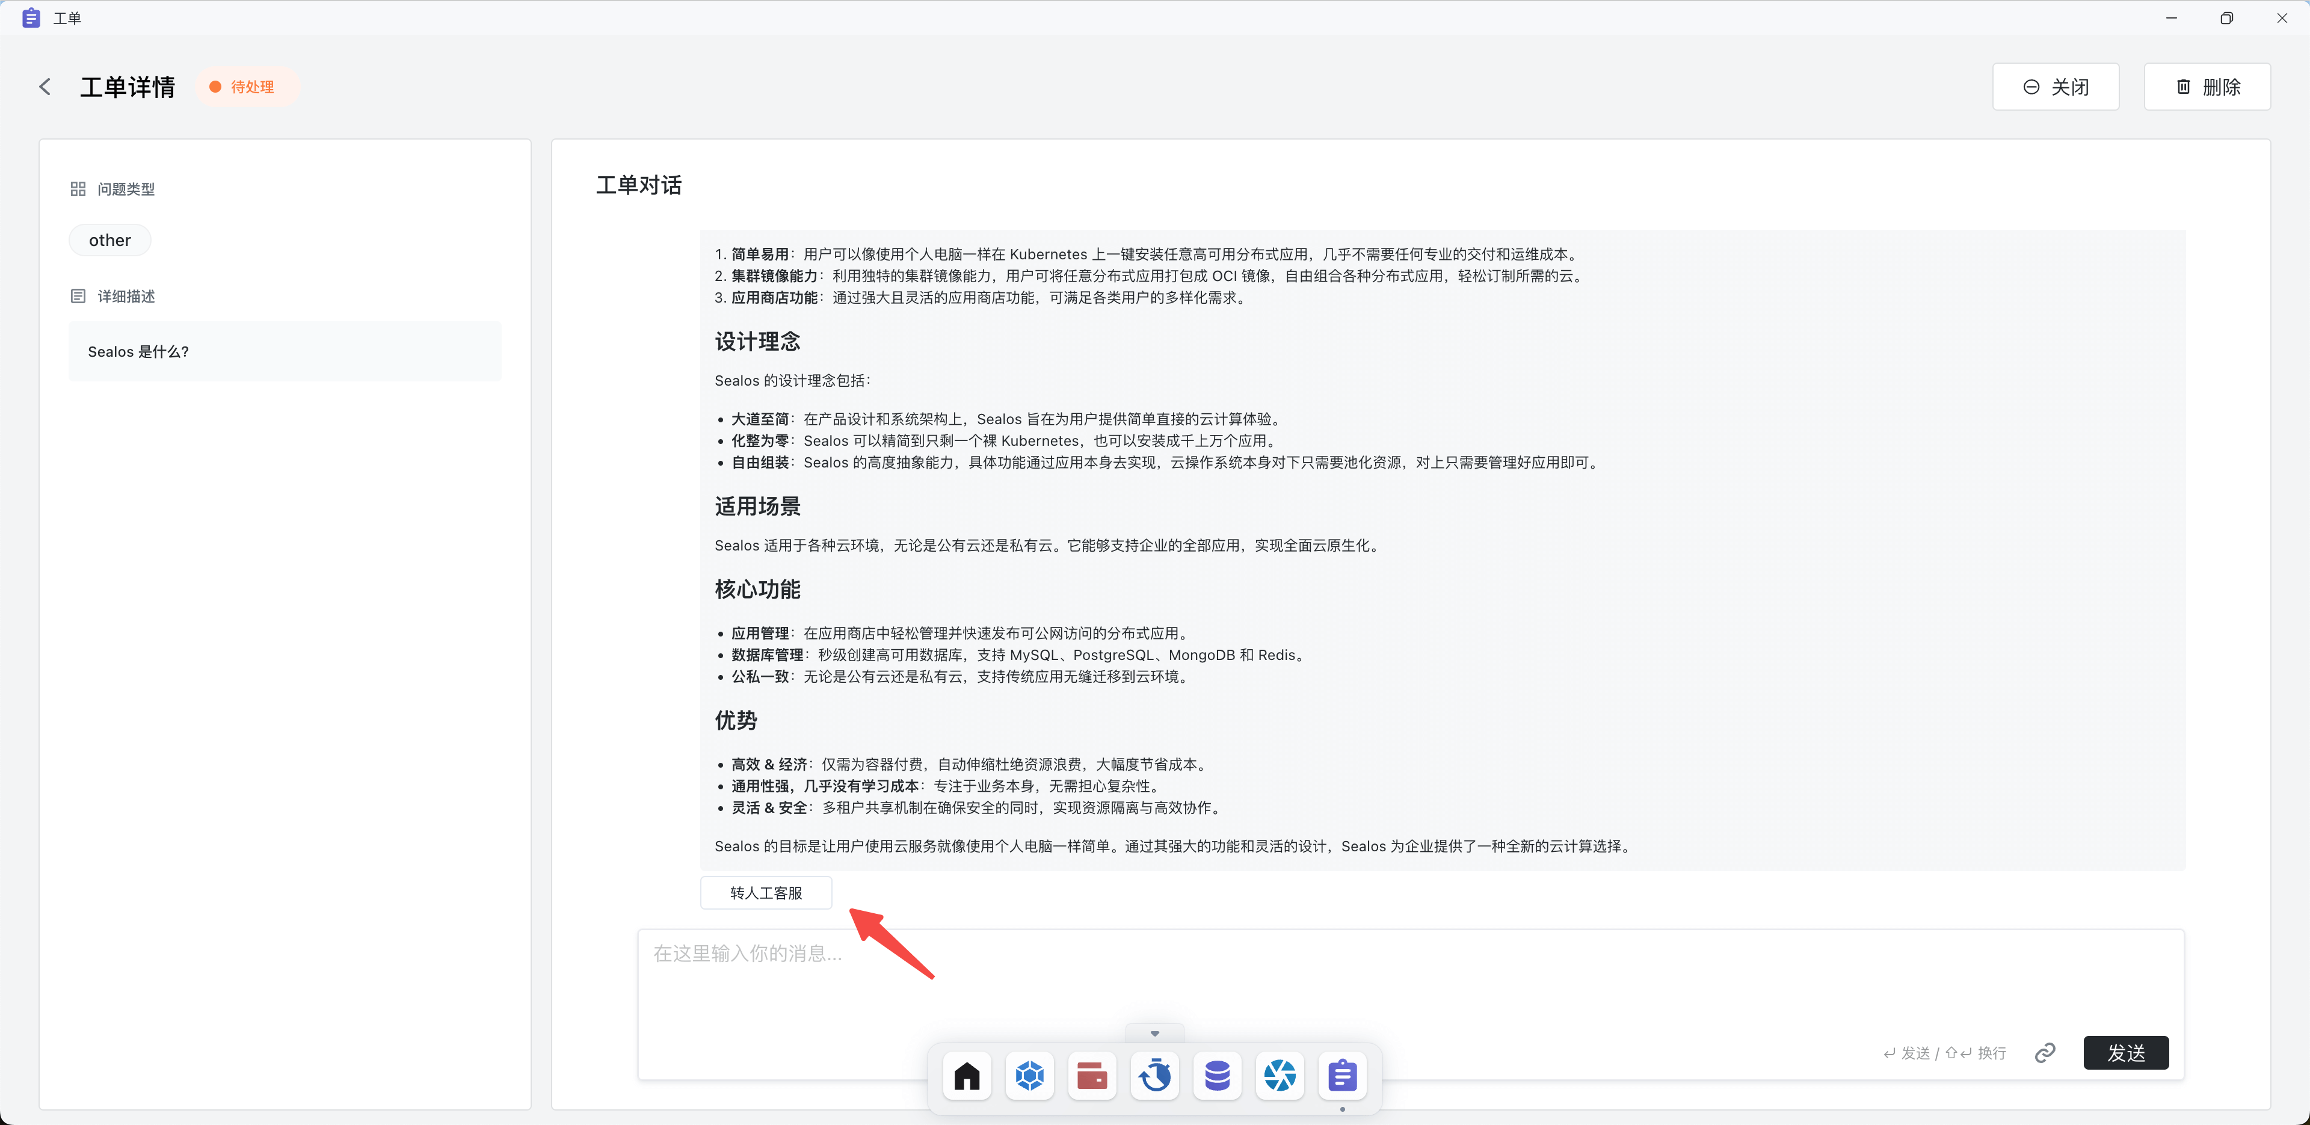
Task: Go back with the left arrow
Action: pyautogui.click(x=45, y=87)
